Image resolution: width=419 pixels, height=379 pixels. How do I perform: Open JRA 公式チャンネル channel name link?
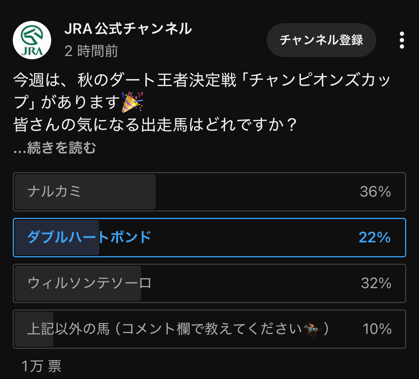(x=128, y=29)
